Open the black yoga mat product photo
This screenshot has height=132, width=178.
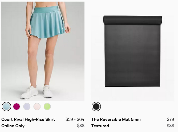point(133,51)
